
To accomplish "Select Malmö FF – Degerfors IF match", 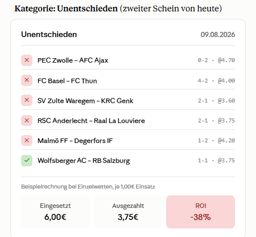I will (x=128, y=140).
